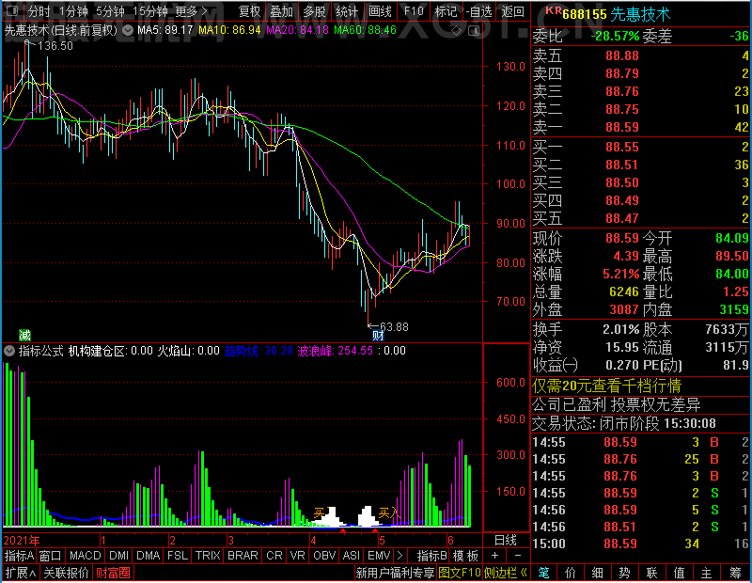
Task: Click the plus zoom-in button
Action: tap(494, 556)
